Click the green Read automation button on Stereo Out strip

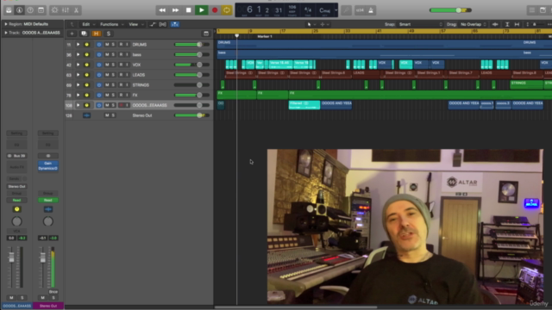coord(48,200)
